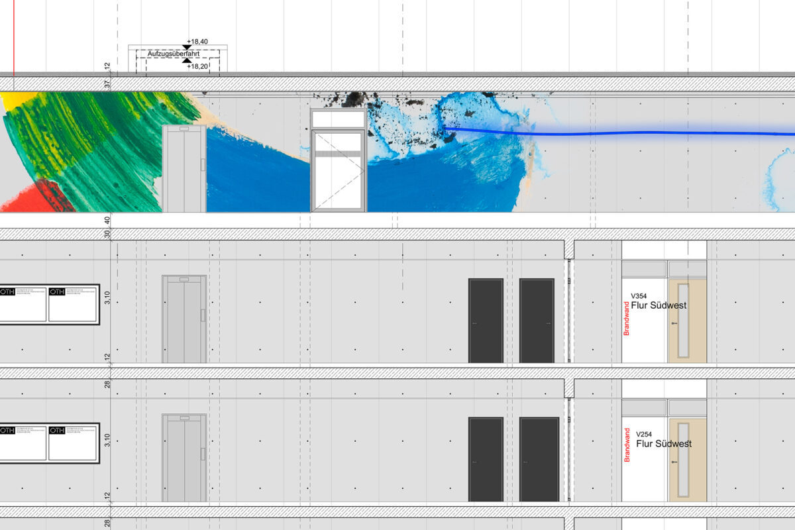795x530 pixels.
Task: Click the elevator door on the V354 floor
Action: tap(184, 319)
